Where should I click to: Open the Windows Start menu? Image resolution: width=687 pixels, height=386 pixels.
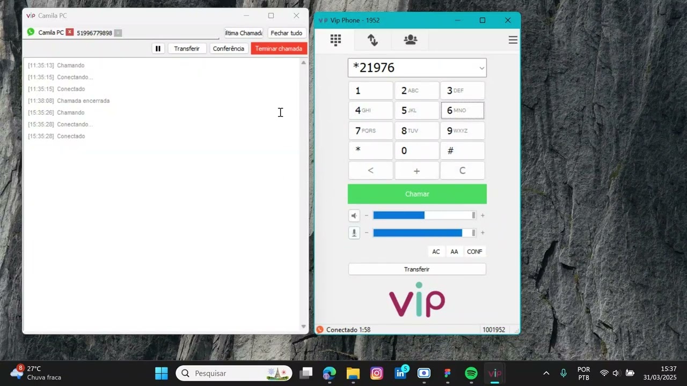click(161, 373)
